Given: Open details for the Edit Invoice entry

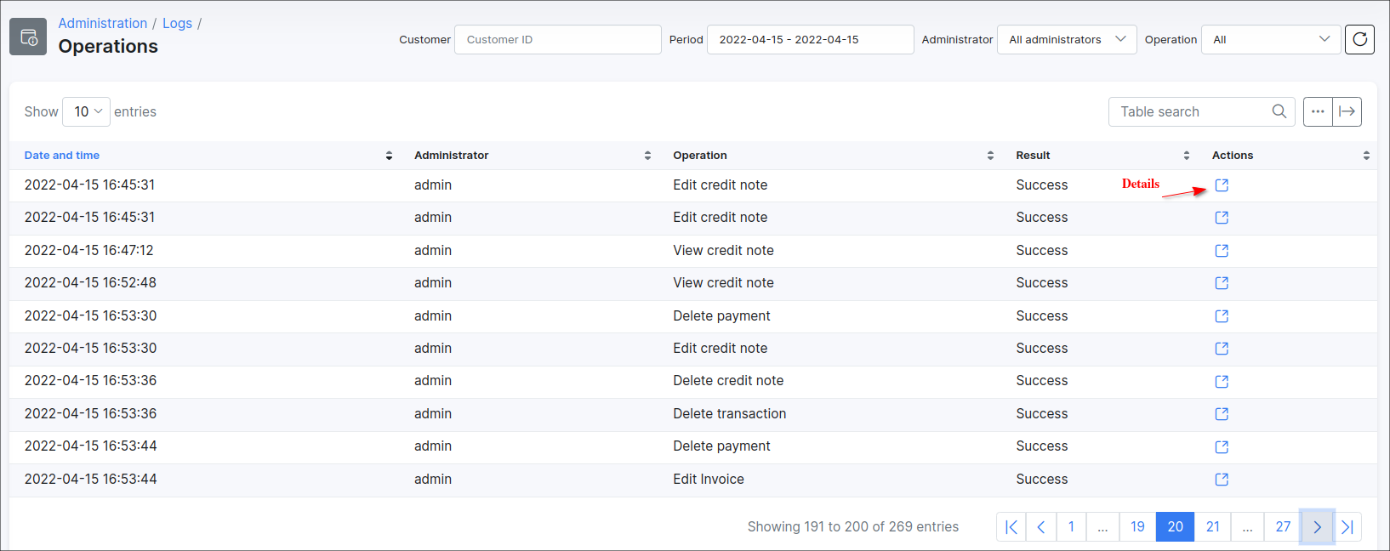Looking at the screenshot, I should [1222, 480].
